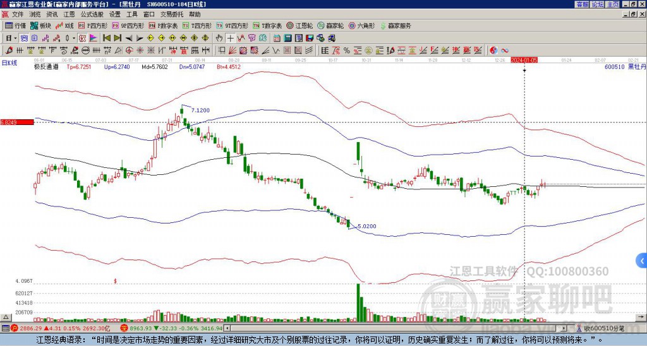The width and height of the screenshot is (647, 346).
Task: Open 赢家服务 from the toolbar
Action: [x=396, y=25]
